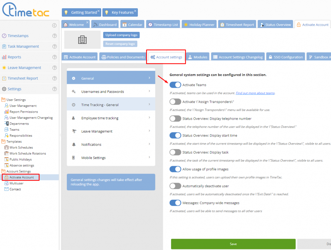Open the Find out more about teams link
331x250 pixels.
click(255, 93)
